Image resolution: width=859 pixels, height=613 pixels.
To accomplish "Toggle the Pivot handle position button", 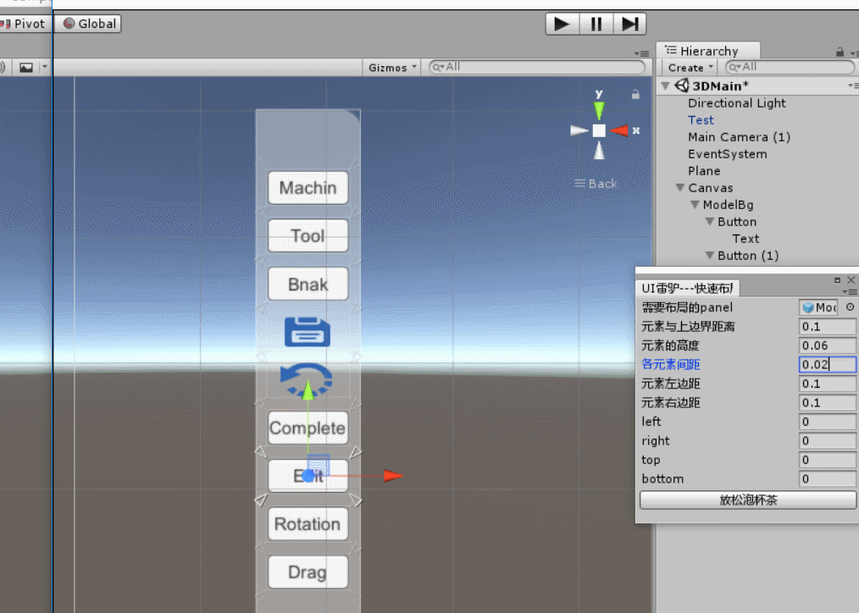I will click(24, 24).
